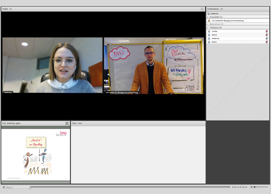
Task: Click Annika's muted microphone icon
Action: 267,31
